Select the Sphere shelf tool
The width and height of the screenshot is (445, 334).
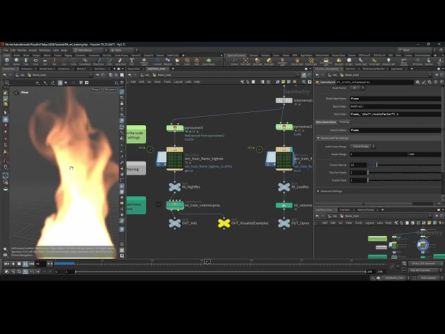[17, 61]
